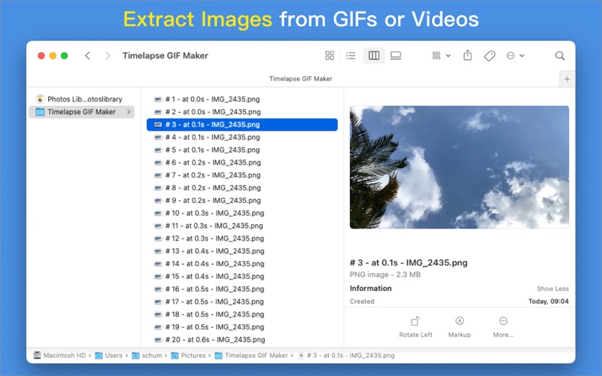Switch to icon grid view
The width and height of the screenshot is (602, 376).
[x=330, y=56]
